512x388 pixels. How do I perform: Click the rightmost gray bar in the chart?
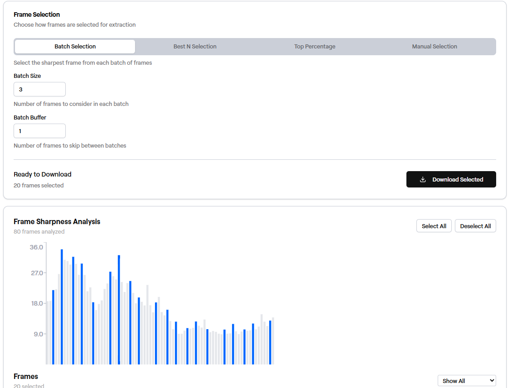pos(273,340)
